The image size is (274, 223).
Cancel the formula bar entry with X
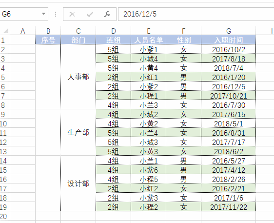point(72,14)
